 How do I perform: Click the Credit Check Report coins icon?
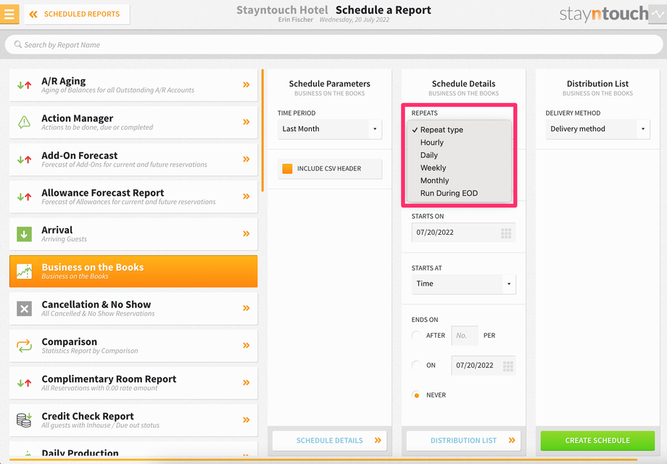24,420
